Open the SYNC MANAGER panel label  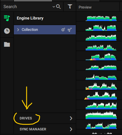[33, 129]
